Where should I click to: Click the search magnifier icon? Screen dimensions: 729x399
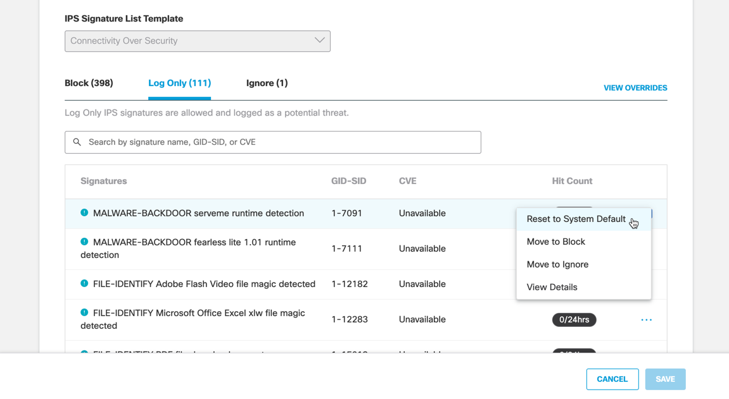pyautogui.click(x=77, y=142)
